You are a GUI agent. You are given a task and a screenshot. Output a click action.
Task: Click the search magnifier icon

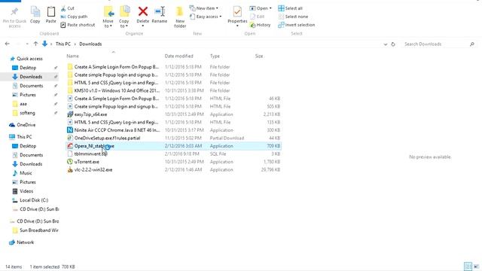click(472, 44)
